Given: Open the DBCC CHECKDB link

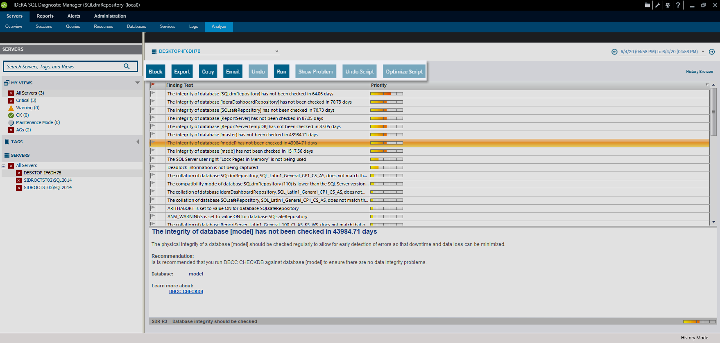Looking at the screenshot, I should (186, 292).
